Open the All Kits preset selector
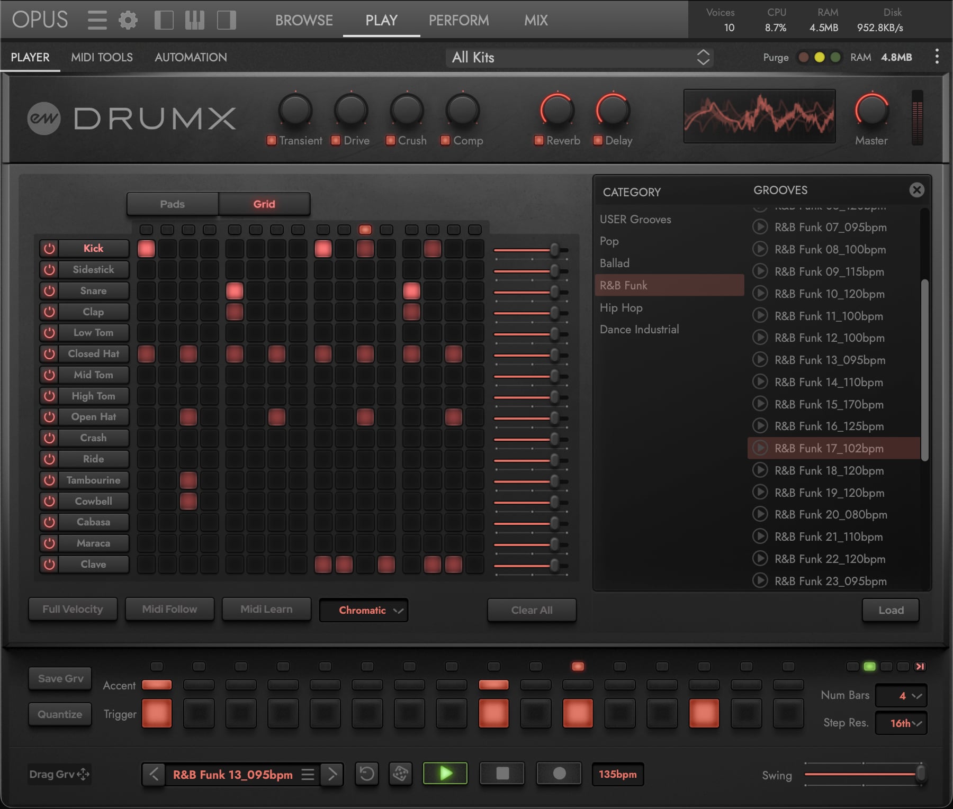953x809 pixels. point(580,57)
